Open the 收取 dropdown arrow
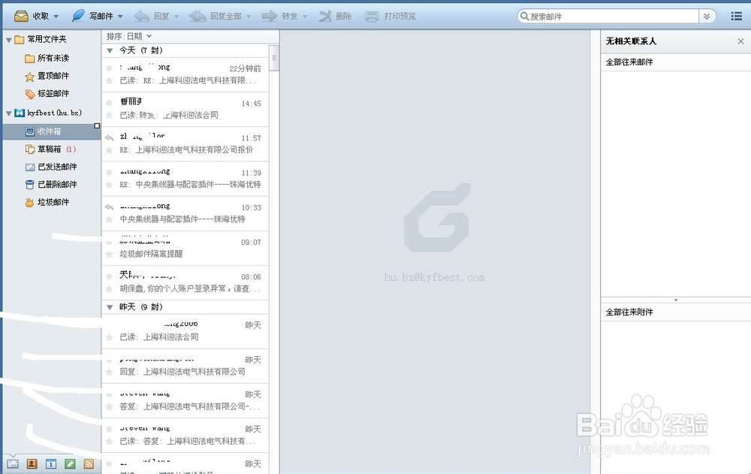Image resolution: width=751 pixels, height=474 pixels. point(56,17)
